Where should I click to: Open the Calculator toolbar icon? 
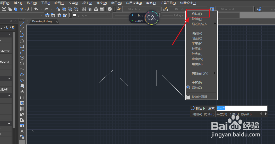102,9
